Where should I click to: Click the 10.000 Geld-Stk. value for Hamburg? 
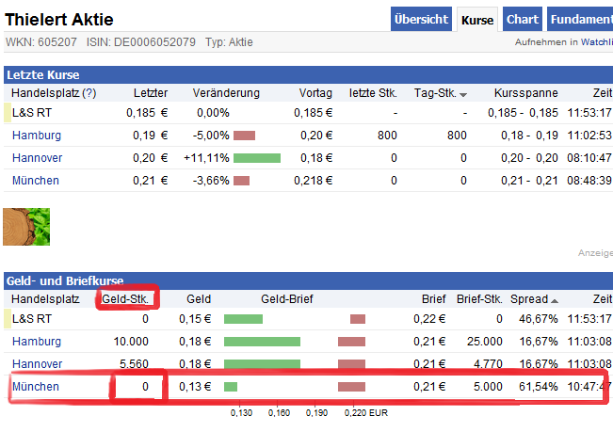tap(131, 342)
